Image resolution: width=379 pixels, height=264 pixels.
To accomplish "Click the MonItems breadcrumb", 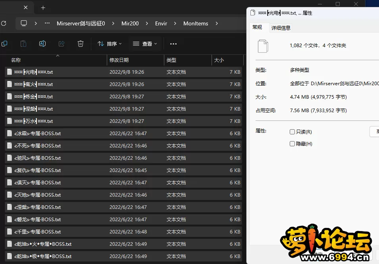I will point(196,23).
